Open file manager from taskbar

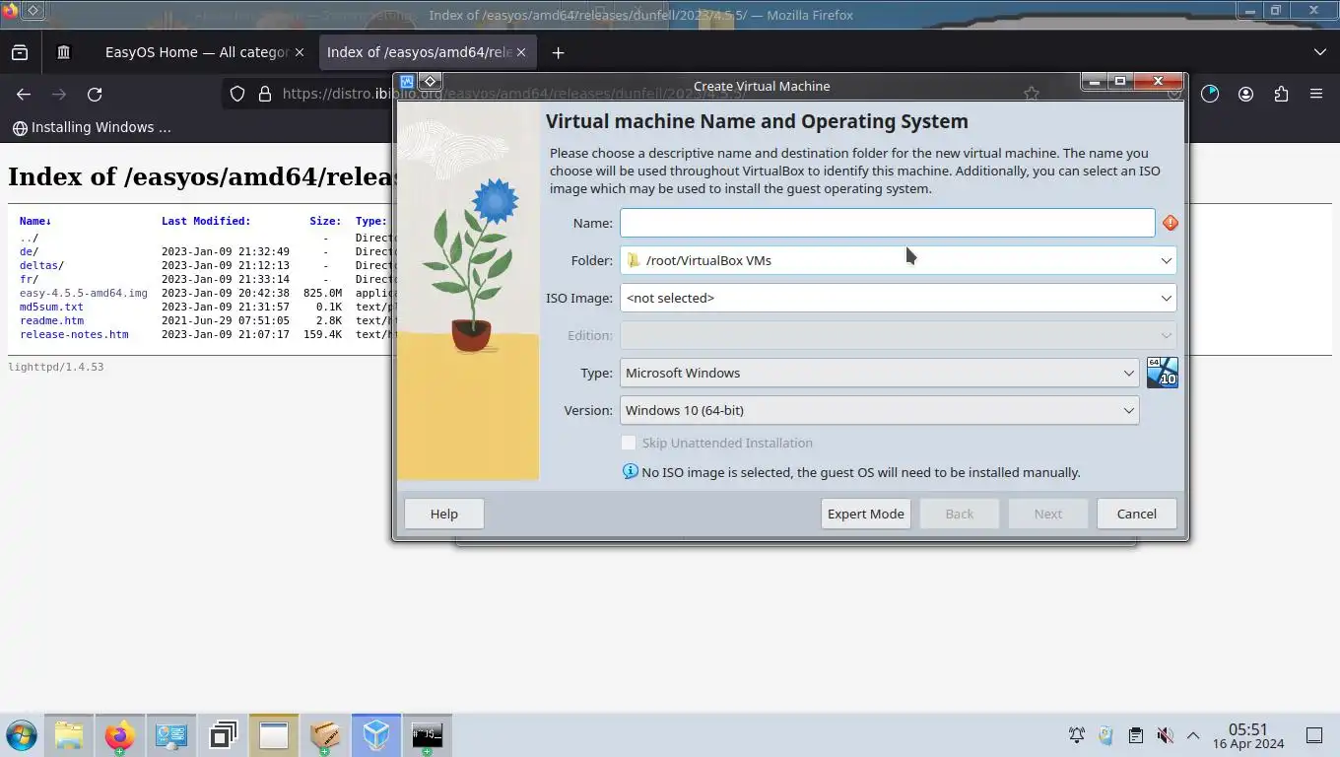click(68, 735)
